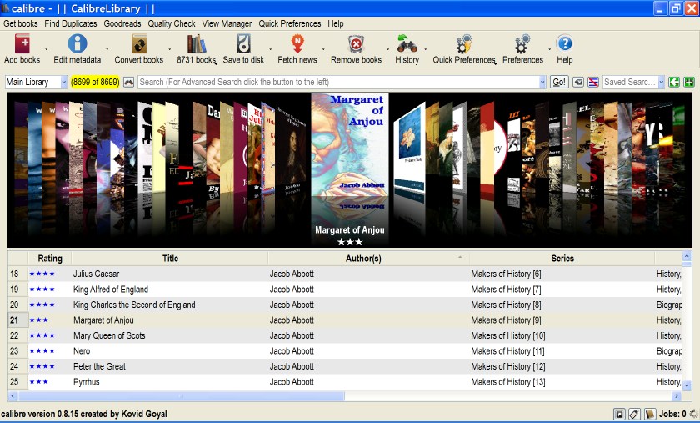Open the search history dropdown arrow
The width and height of the screenshot is (700, 423).
tap(542, 82)
